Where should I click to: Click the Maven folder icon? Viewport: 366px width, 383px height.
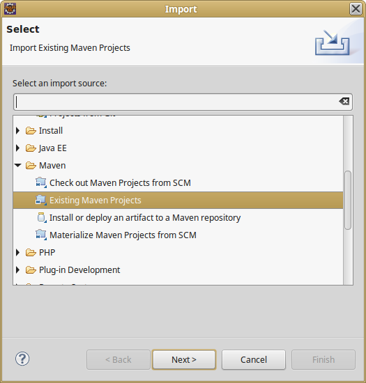[31, 166]
